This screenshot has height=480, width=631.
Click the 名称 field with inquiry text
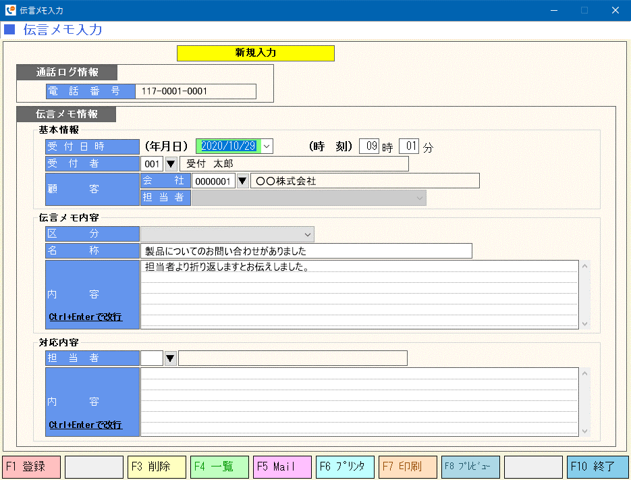306,251
